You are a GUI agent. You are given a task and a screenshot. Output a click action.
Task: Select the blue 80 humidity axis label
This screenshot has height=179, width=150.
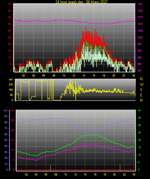point(6,122)
